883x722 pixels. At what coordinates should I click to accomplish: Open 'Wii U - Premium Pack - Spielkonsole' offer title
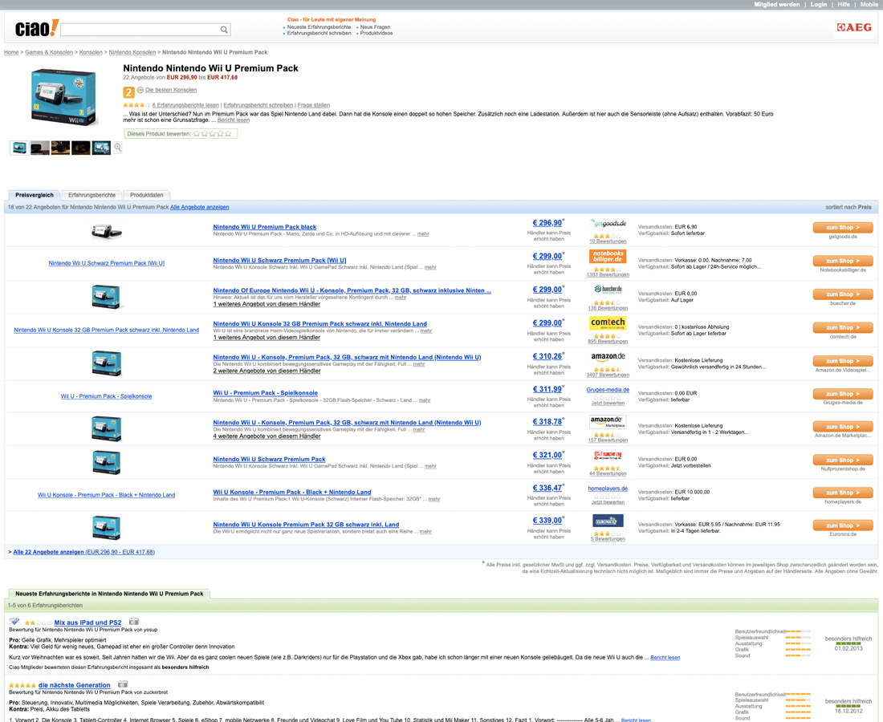pos(265,393)
